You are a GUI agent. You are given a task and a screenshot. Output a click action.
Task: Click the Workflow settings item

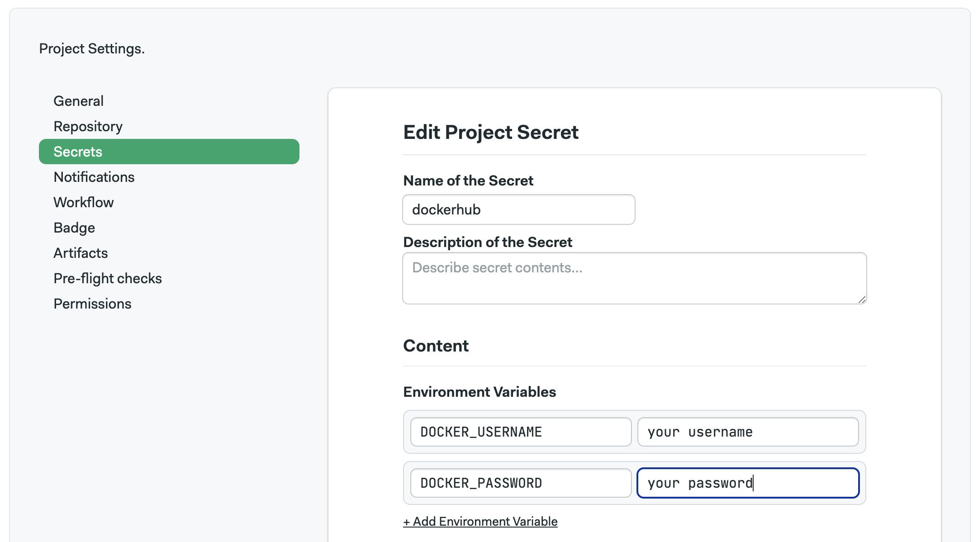click(x=83, y=202)
